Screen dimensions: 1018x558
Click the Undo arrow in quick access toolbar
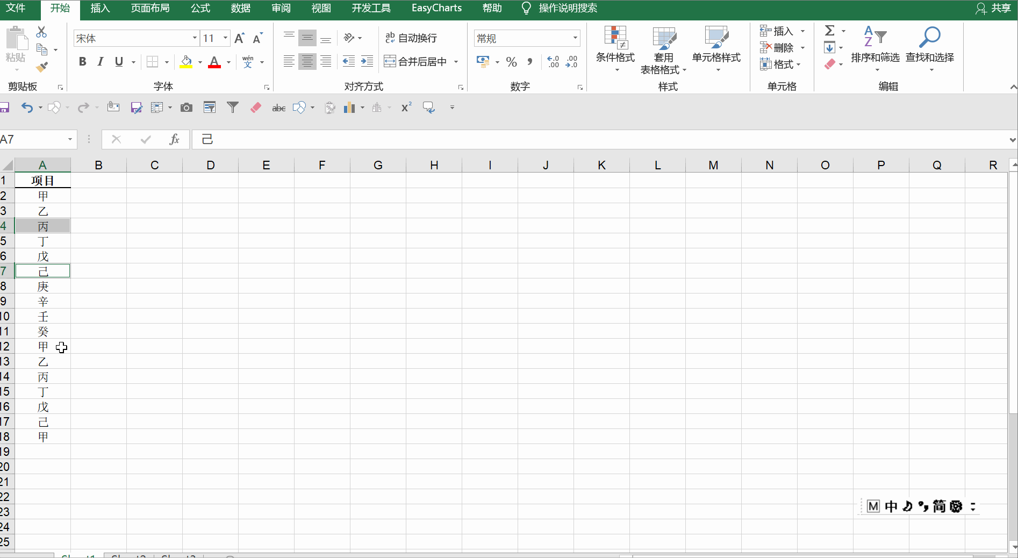coord(27,108)
